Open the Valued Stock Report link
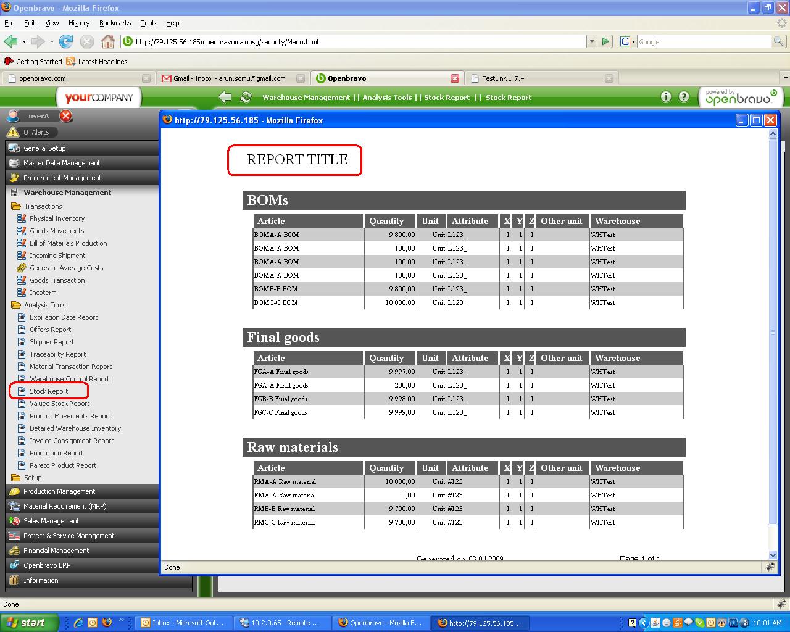The image size is (790, 632). (x=59, y=404)
